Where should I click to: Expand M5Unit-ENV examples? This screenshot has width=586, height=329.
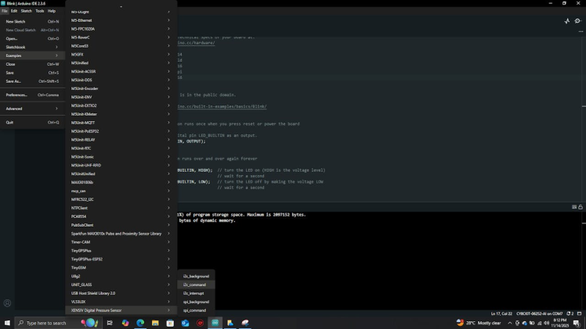[x=121, y=97]
